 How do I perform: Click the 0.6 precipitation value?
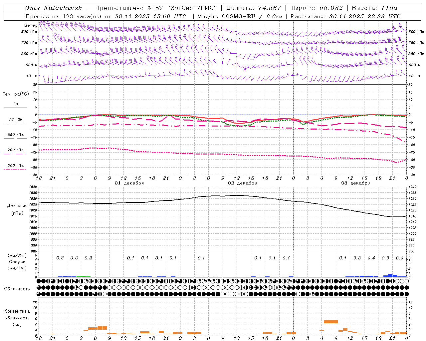399,258
